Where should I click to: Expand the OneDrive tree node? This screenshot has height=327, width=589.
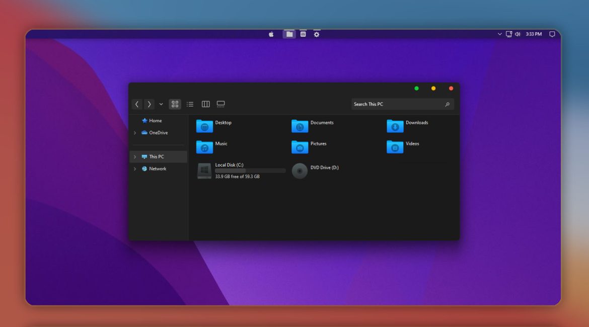(x=135, y=133)
